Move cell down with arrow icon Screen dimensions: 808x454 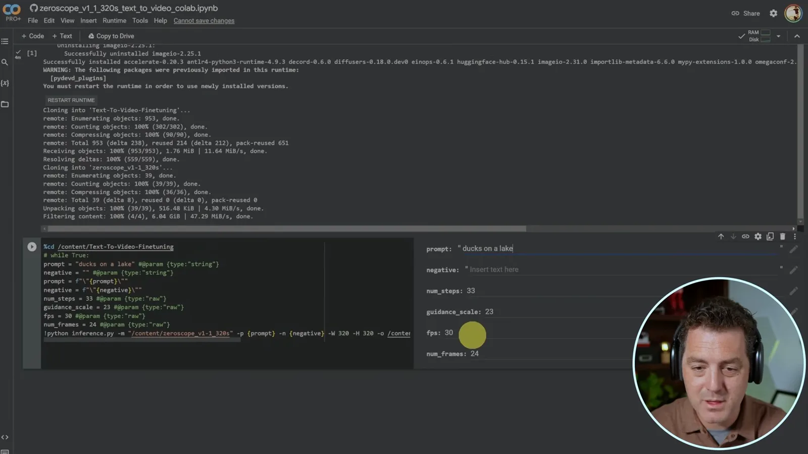(x=733, y=236)
